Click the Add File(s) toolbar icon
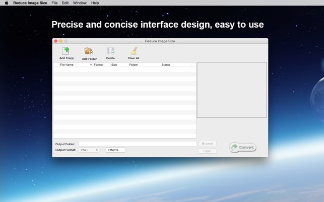 66,51
